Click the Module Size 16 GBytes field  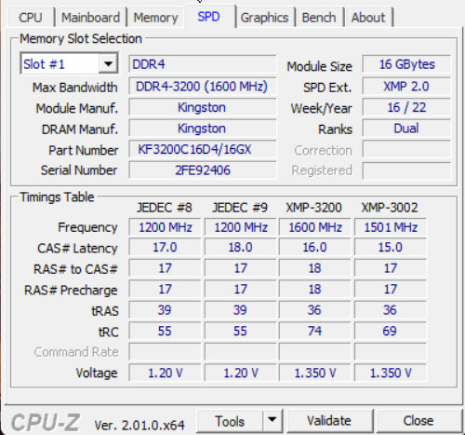406,64
